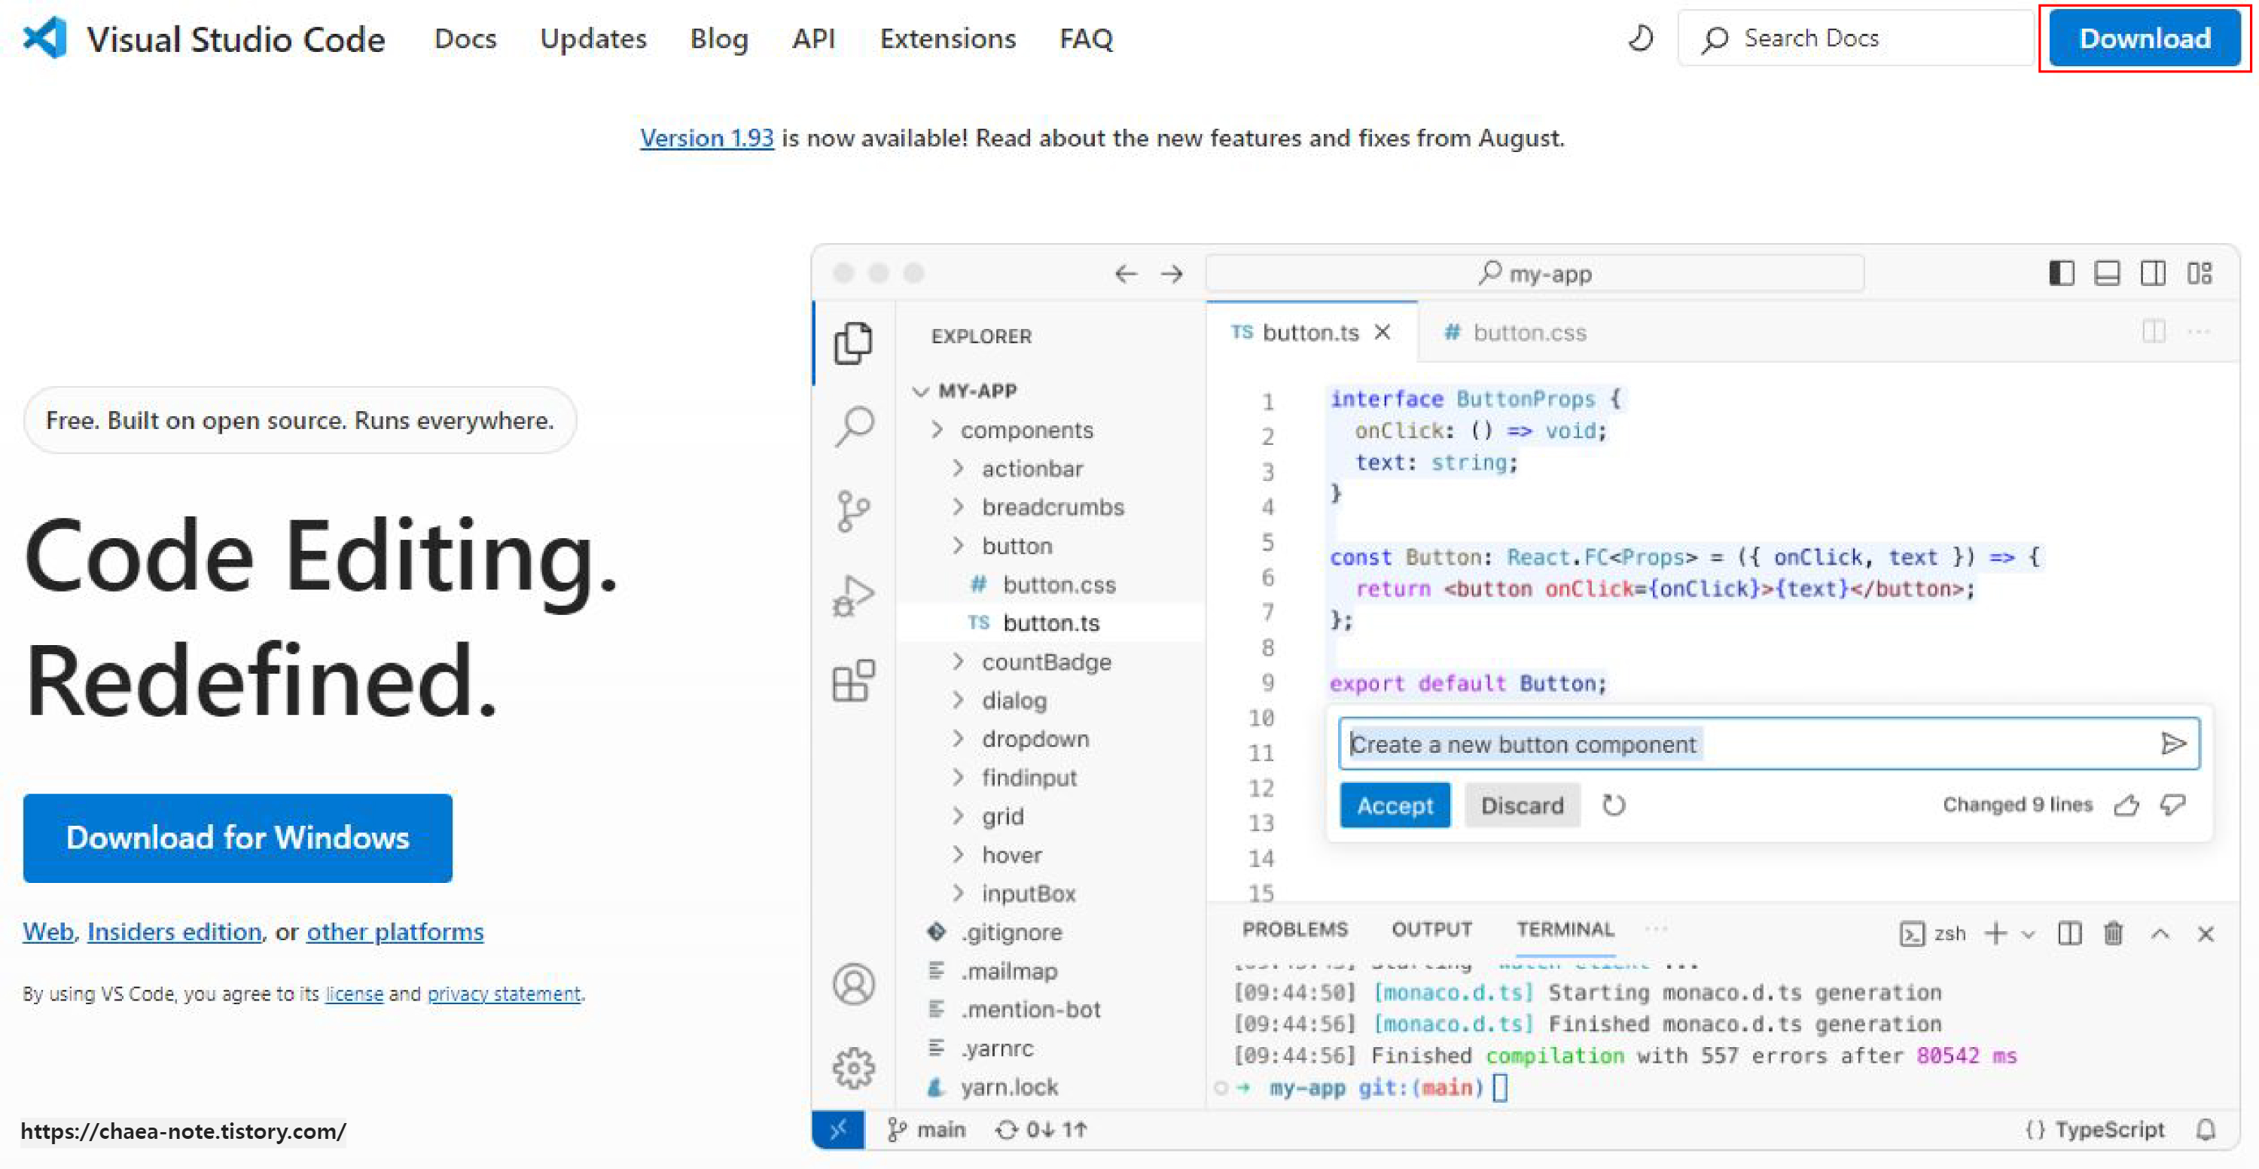Split the terminal panel
Screen dimensions: 2259x1169
tap(2069, 933)
